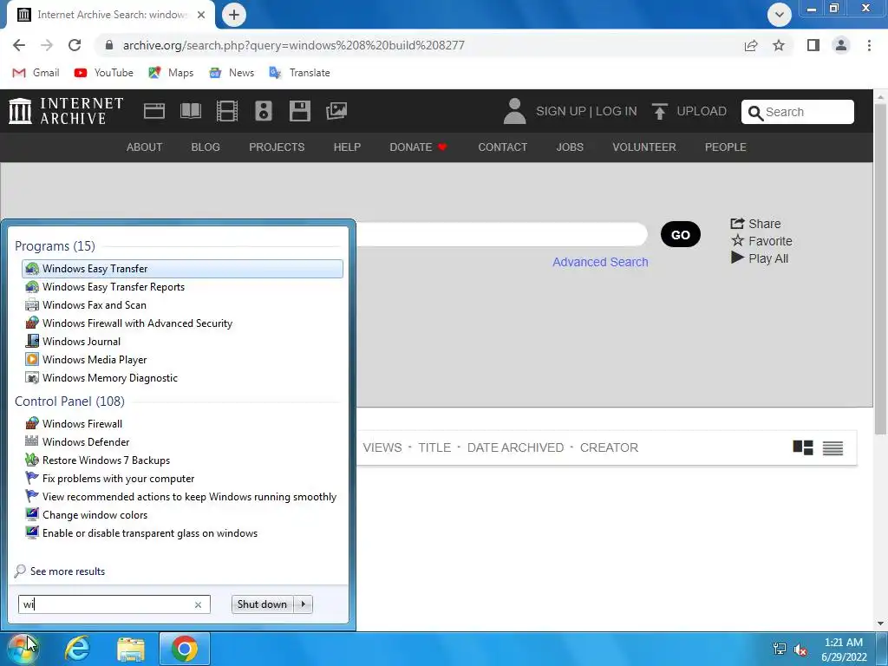Screen dimensions: 888x666
Task: Reload the archive.org page
Action: (75, 45)
